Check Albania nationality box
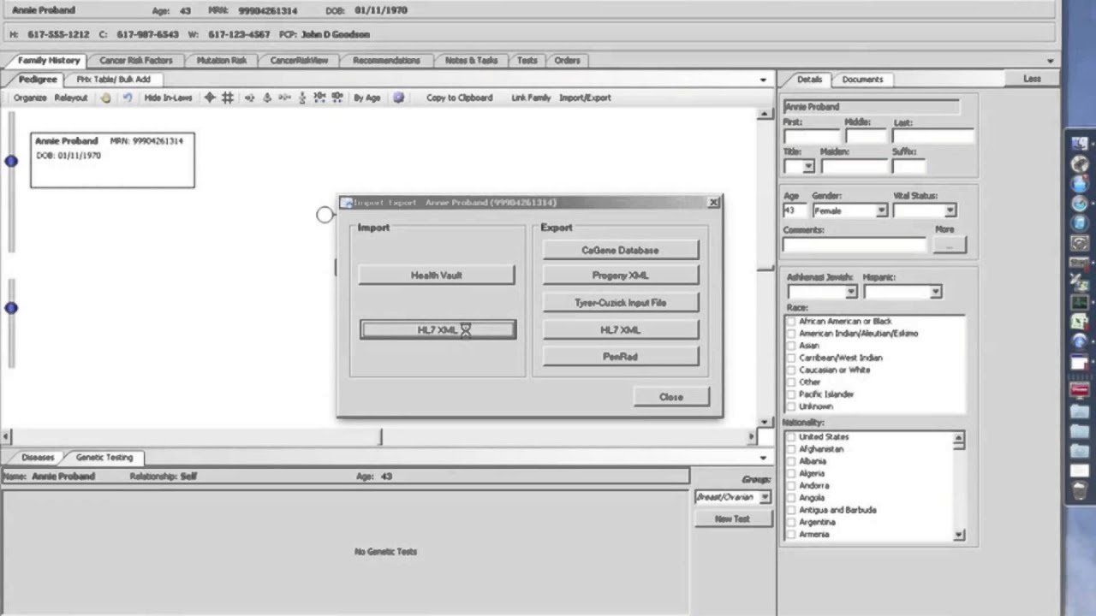 point(791,461)
